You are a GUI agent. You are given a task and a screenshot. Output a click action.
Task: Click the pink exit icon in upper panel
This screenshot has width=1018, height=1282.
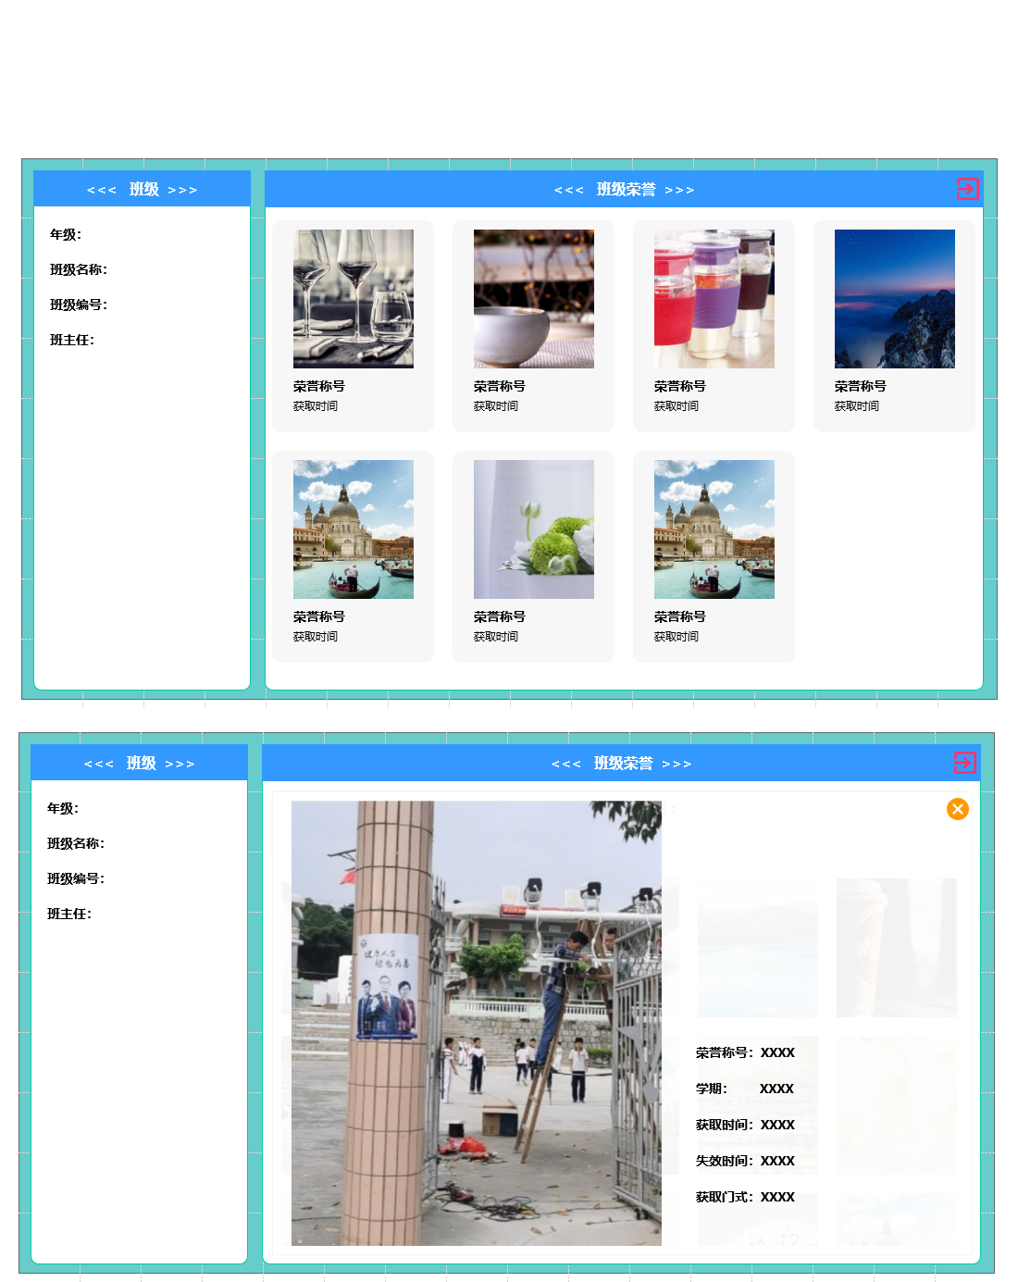pos(967,189)
